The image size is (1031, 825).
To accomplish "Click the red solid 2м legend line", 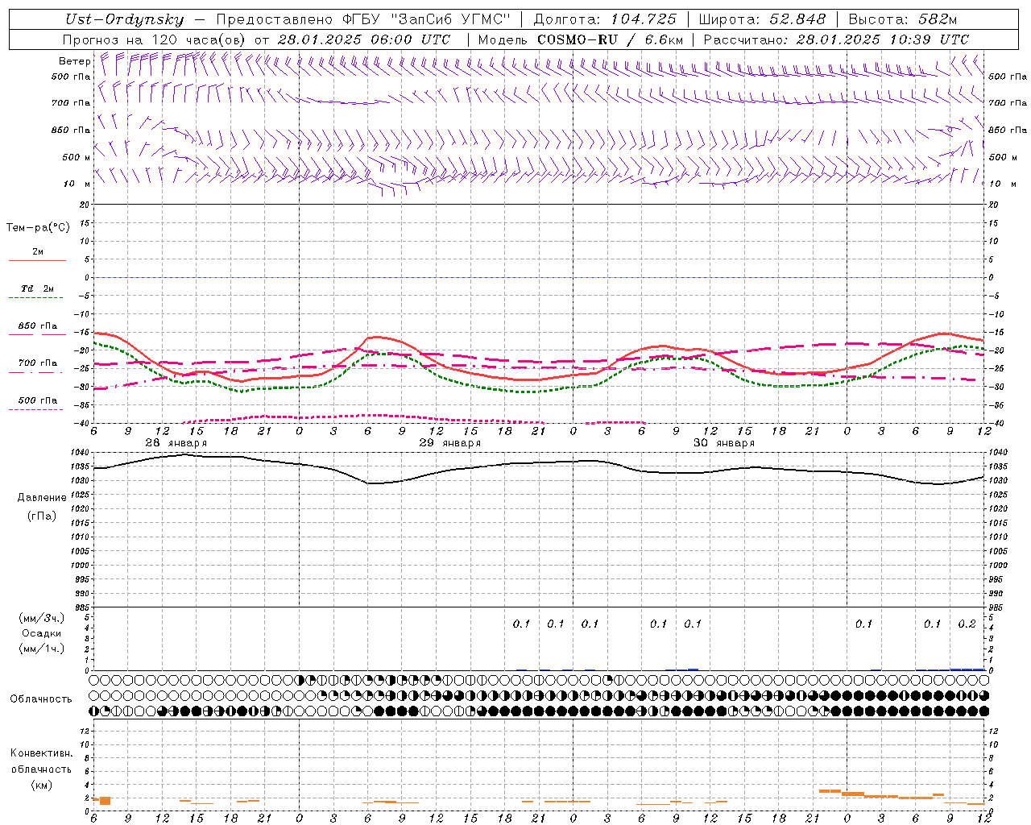I will (36, 260).
